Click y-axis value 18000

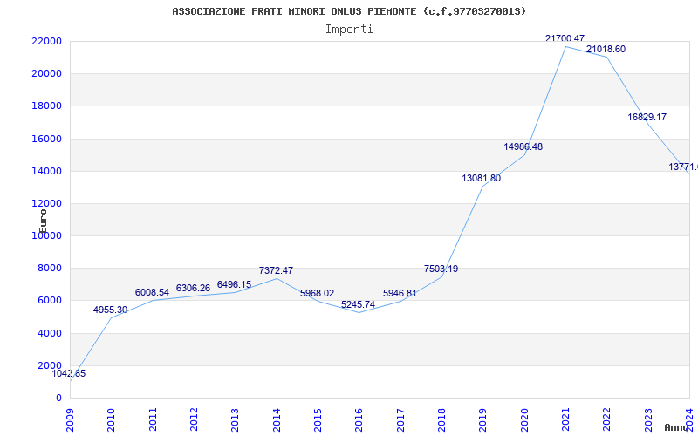tap(46, 106)
